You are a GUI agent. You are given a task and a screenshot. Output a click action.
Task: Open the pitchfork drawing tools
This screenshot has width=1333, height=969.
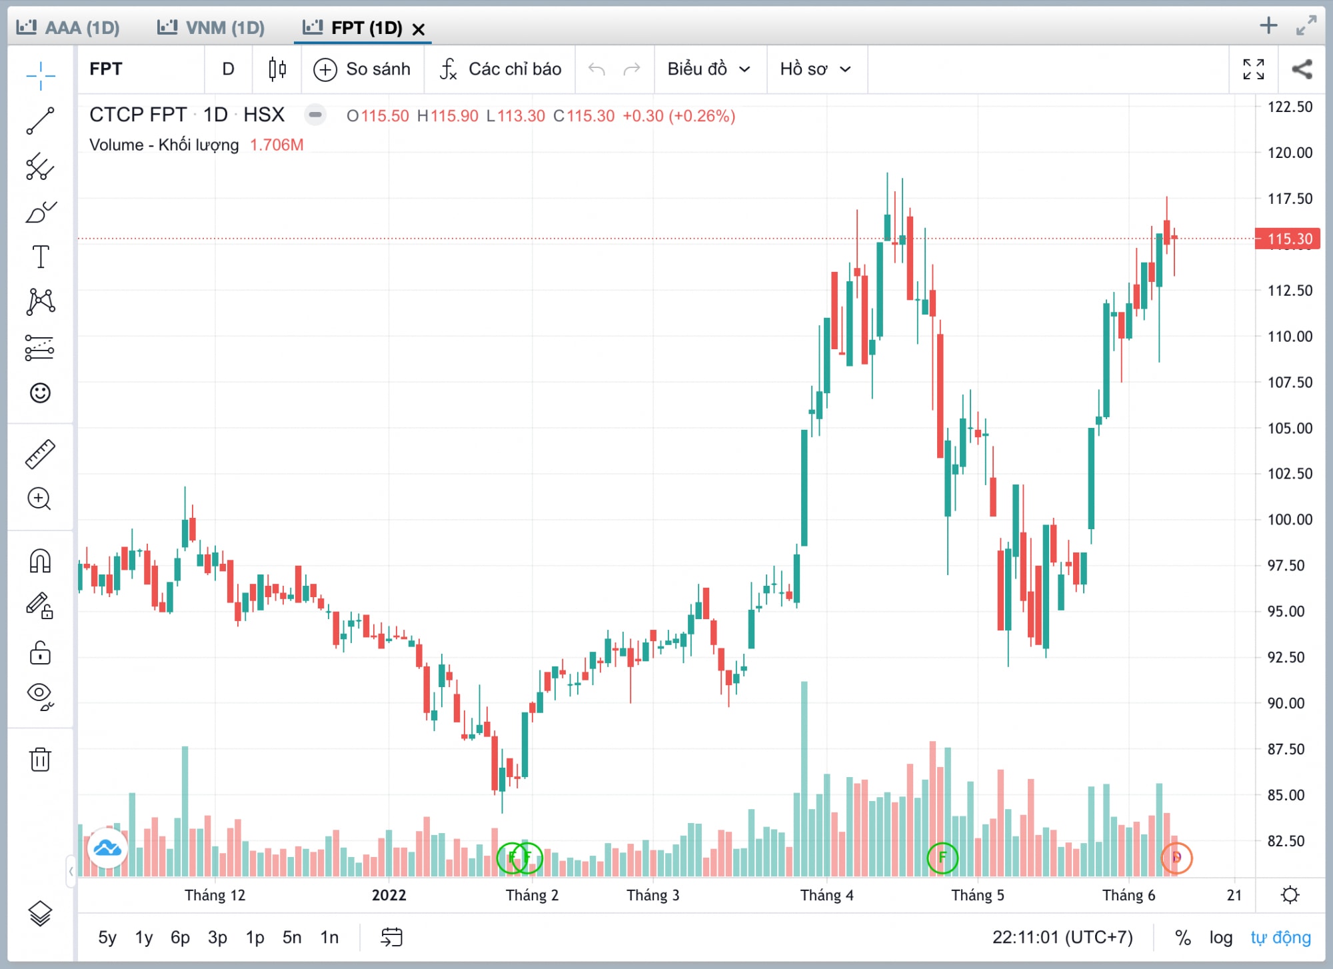pos(41,167)
